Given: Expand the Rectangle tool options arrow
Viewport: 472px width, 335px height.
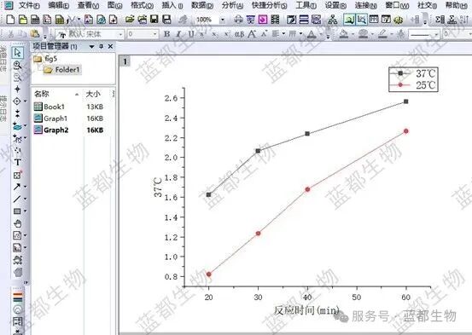Looking at the screenshot, I should [x=25, y=211].
